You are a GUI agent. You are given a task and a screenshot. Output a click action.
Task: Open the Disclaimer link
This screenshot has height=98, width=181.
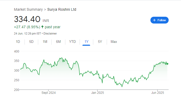tap(50, 33)
